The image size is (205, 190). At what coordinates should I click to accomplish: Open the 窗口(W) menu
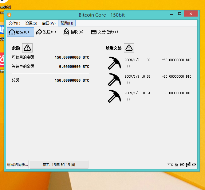pyautogui.click(x=49, y=23)
